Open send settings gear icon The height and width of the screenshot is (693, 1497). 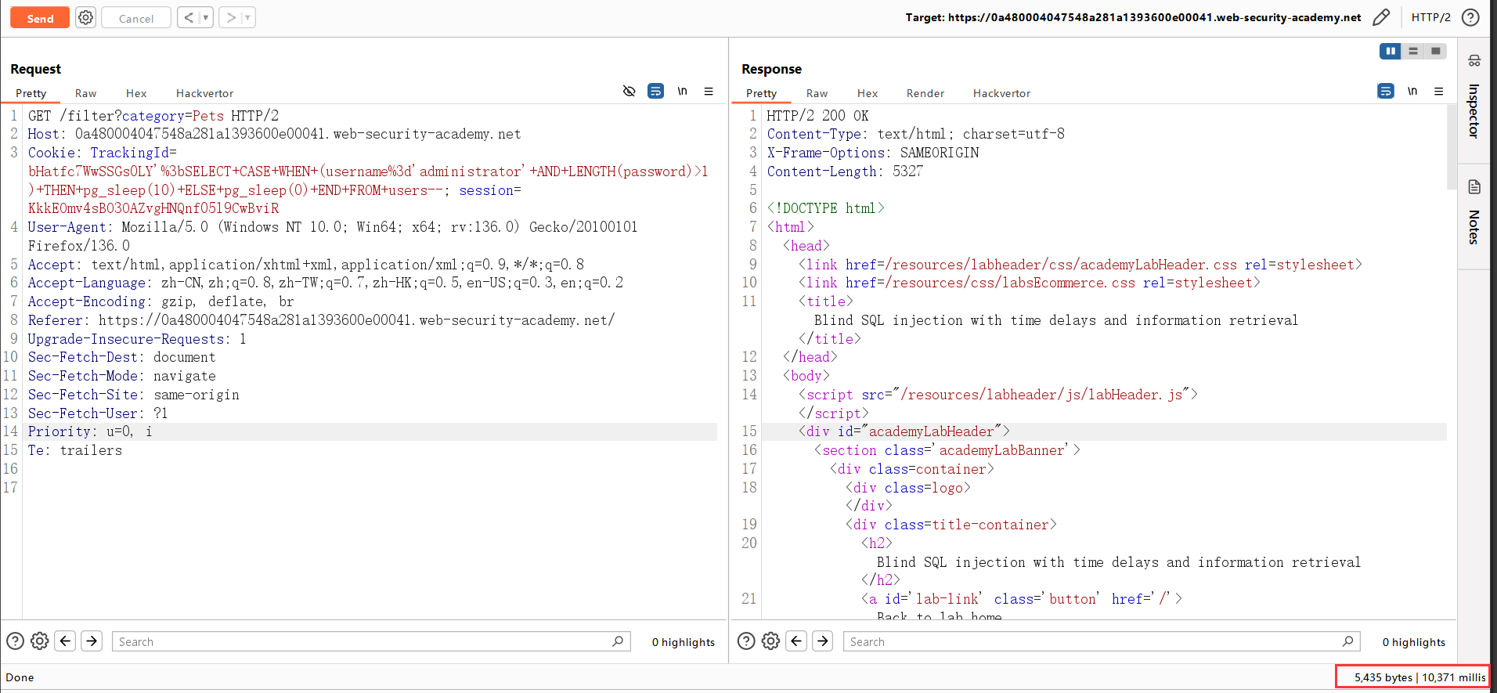(86, 17)
